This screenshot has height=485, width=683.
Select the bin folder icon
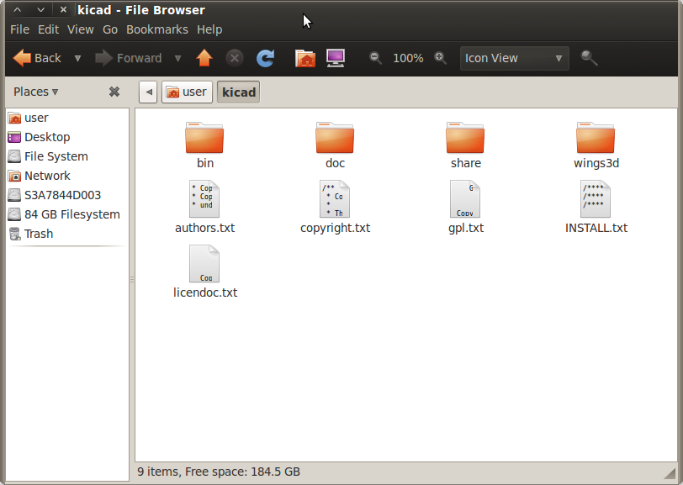click(x=204, y=138)
